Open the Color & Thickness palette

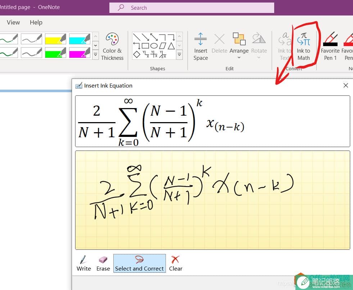[112, 46]
